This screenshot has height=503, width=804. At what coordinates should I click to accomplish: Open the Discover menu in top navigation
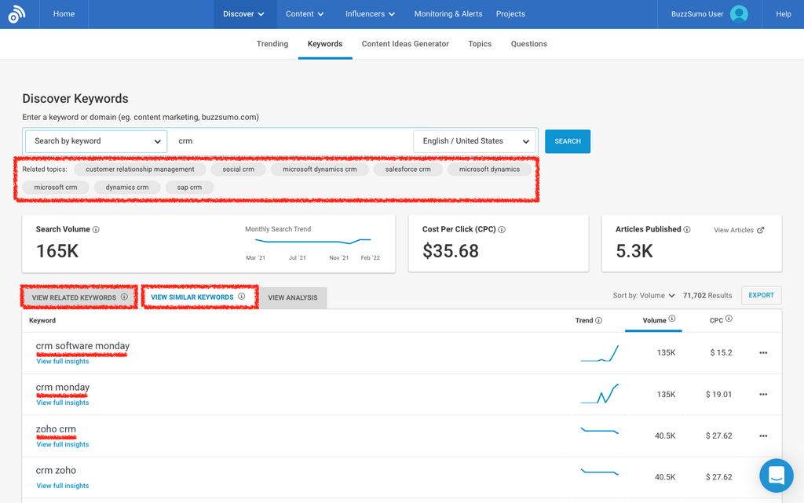coord(243,14)
